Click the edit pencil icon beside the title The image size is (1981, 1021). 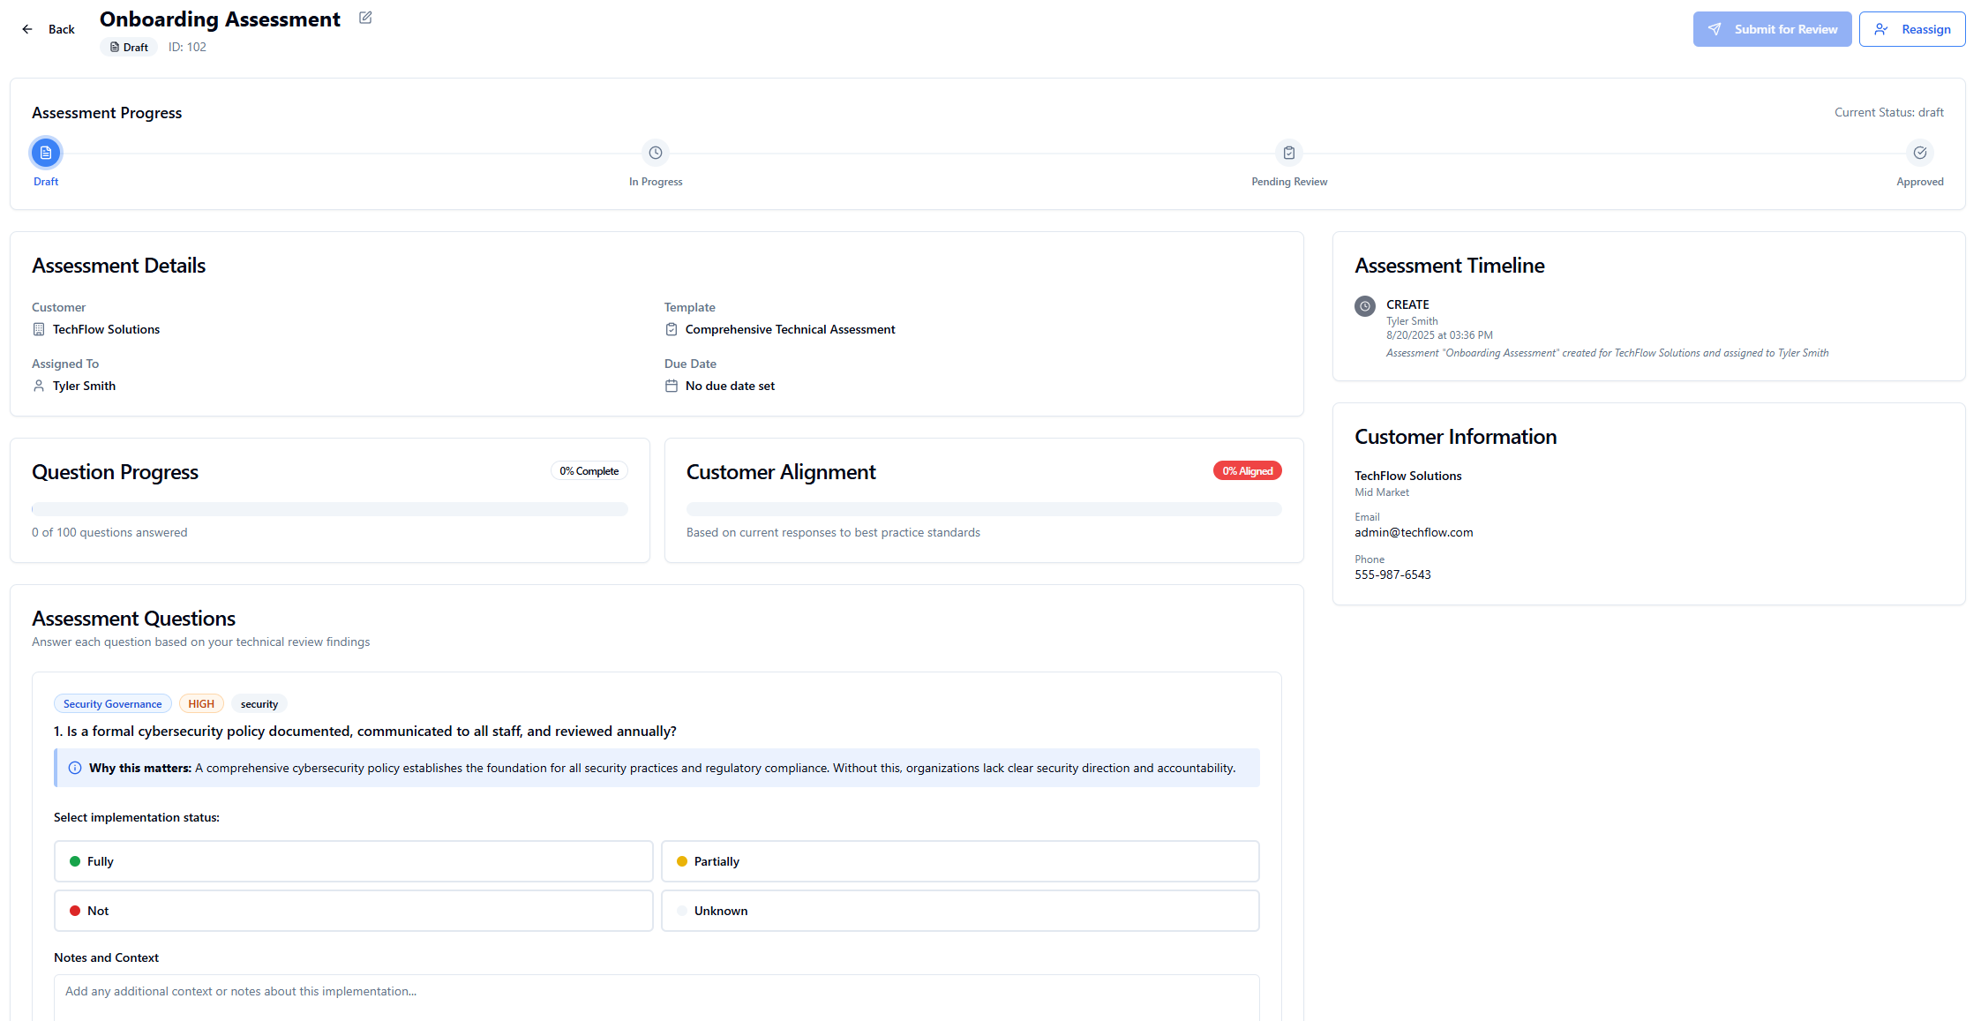(x=365, y=18)
